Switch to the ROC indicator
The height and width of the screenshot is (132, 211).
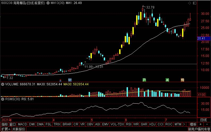coord(169,124)
